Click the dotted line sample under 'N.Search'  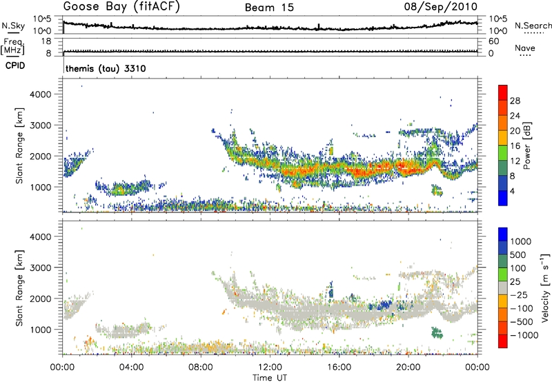click(x=534, y=33)
